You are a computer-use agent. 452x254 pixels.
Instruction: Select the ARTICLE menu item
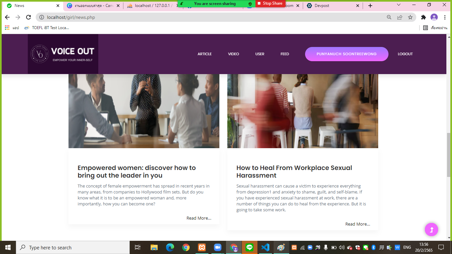[x=204, y=54]
